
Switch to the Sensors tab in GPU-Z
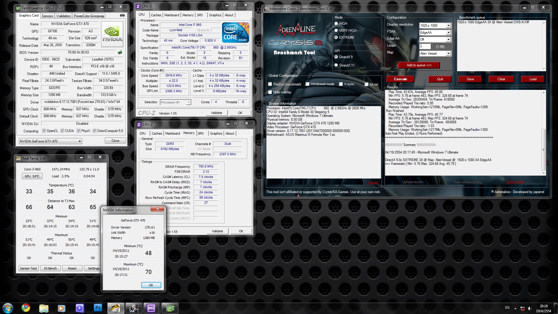click(47, 16)
